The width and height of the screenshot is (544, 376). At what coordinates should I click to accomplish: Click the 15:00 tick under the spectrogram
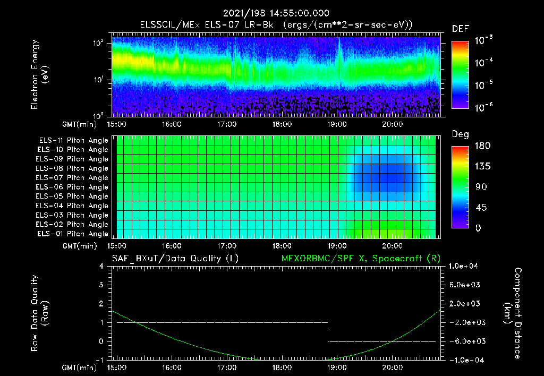click(x=116, y=124)
